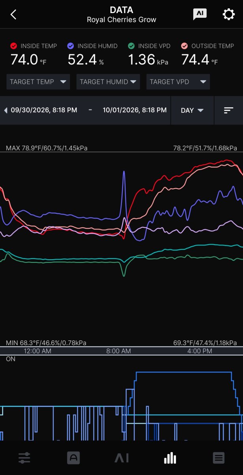
Task: Open the Day range dropdown
Action: pos(192,110)
